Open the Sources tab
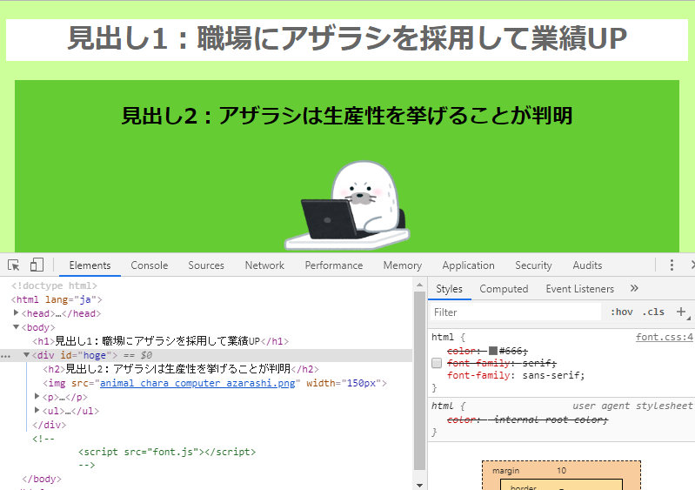This screenshot has width=695, height=490. click(206, 265)
